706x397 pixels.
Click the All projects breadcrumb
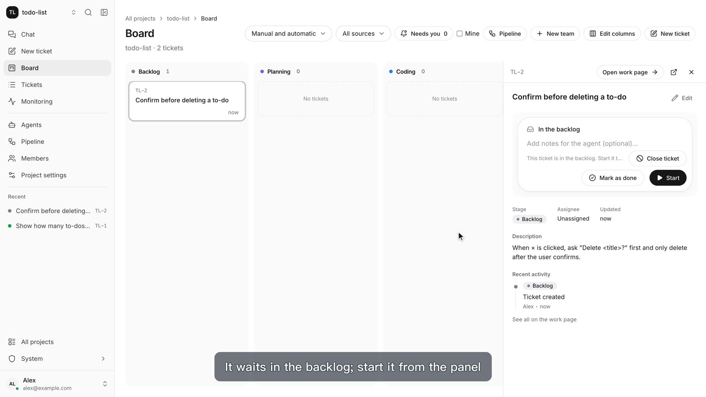140,19
